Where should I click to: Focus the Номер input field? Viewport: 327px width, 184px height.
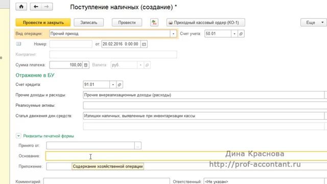coord(71,44)
